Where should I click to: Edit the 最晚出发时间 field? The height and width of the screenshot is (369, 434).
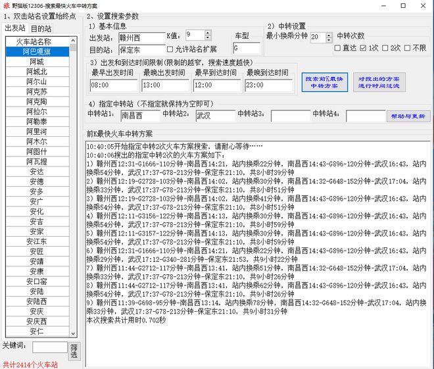[x=165, y=86]
